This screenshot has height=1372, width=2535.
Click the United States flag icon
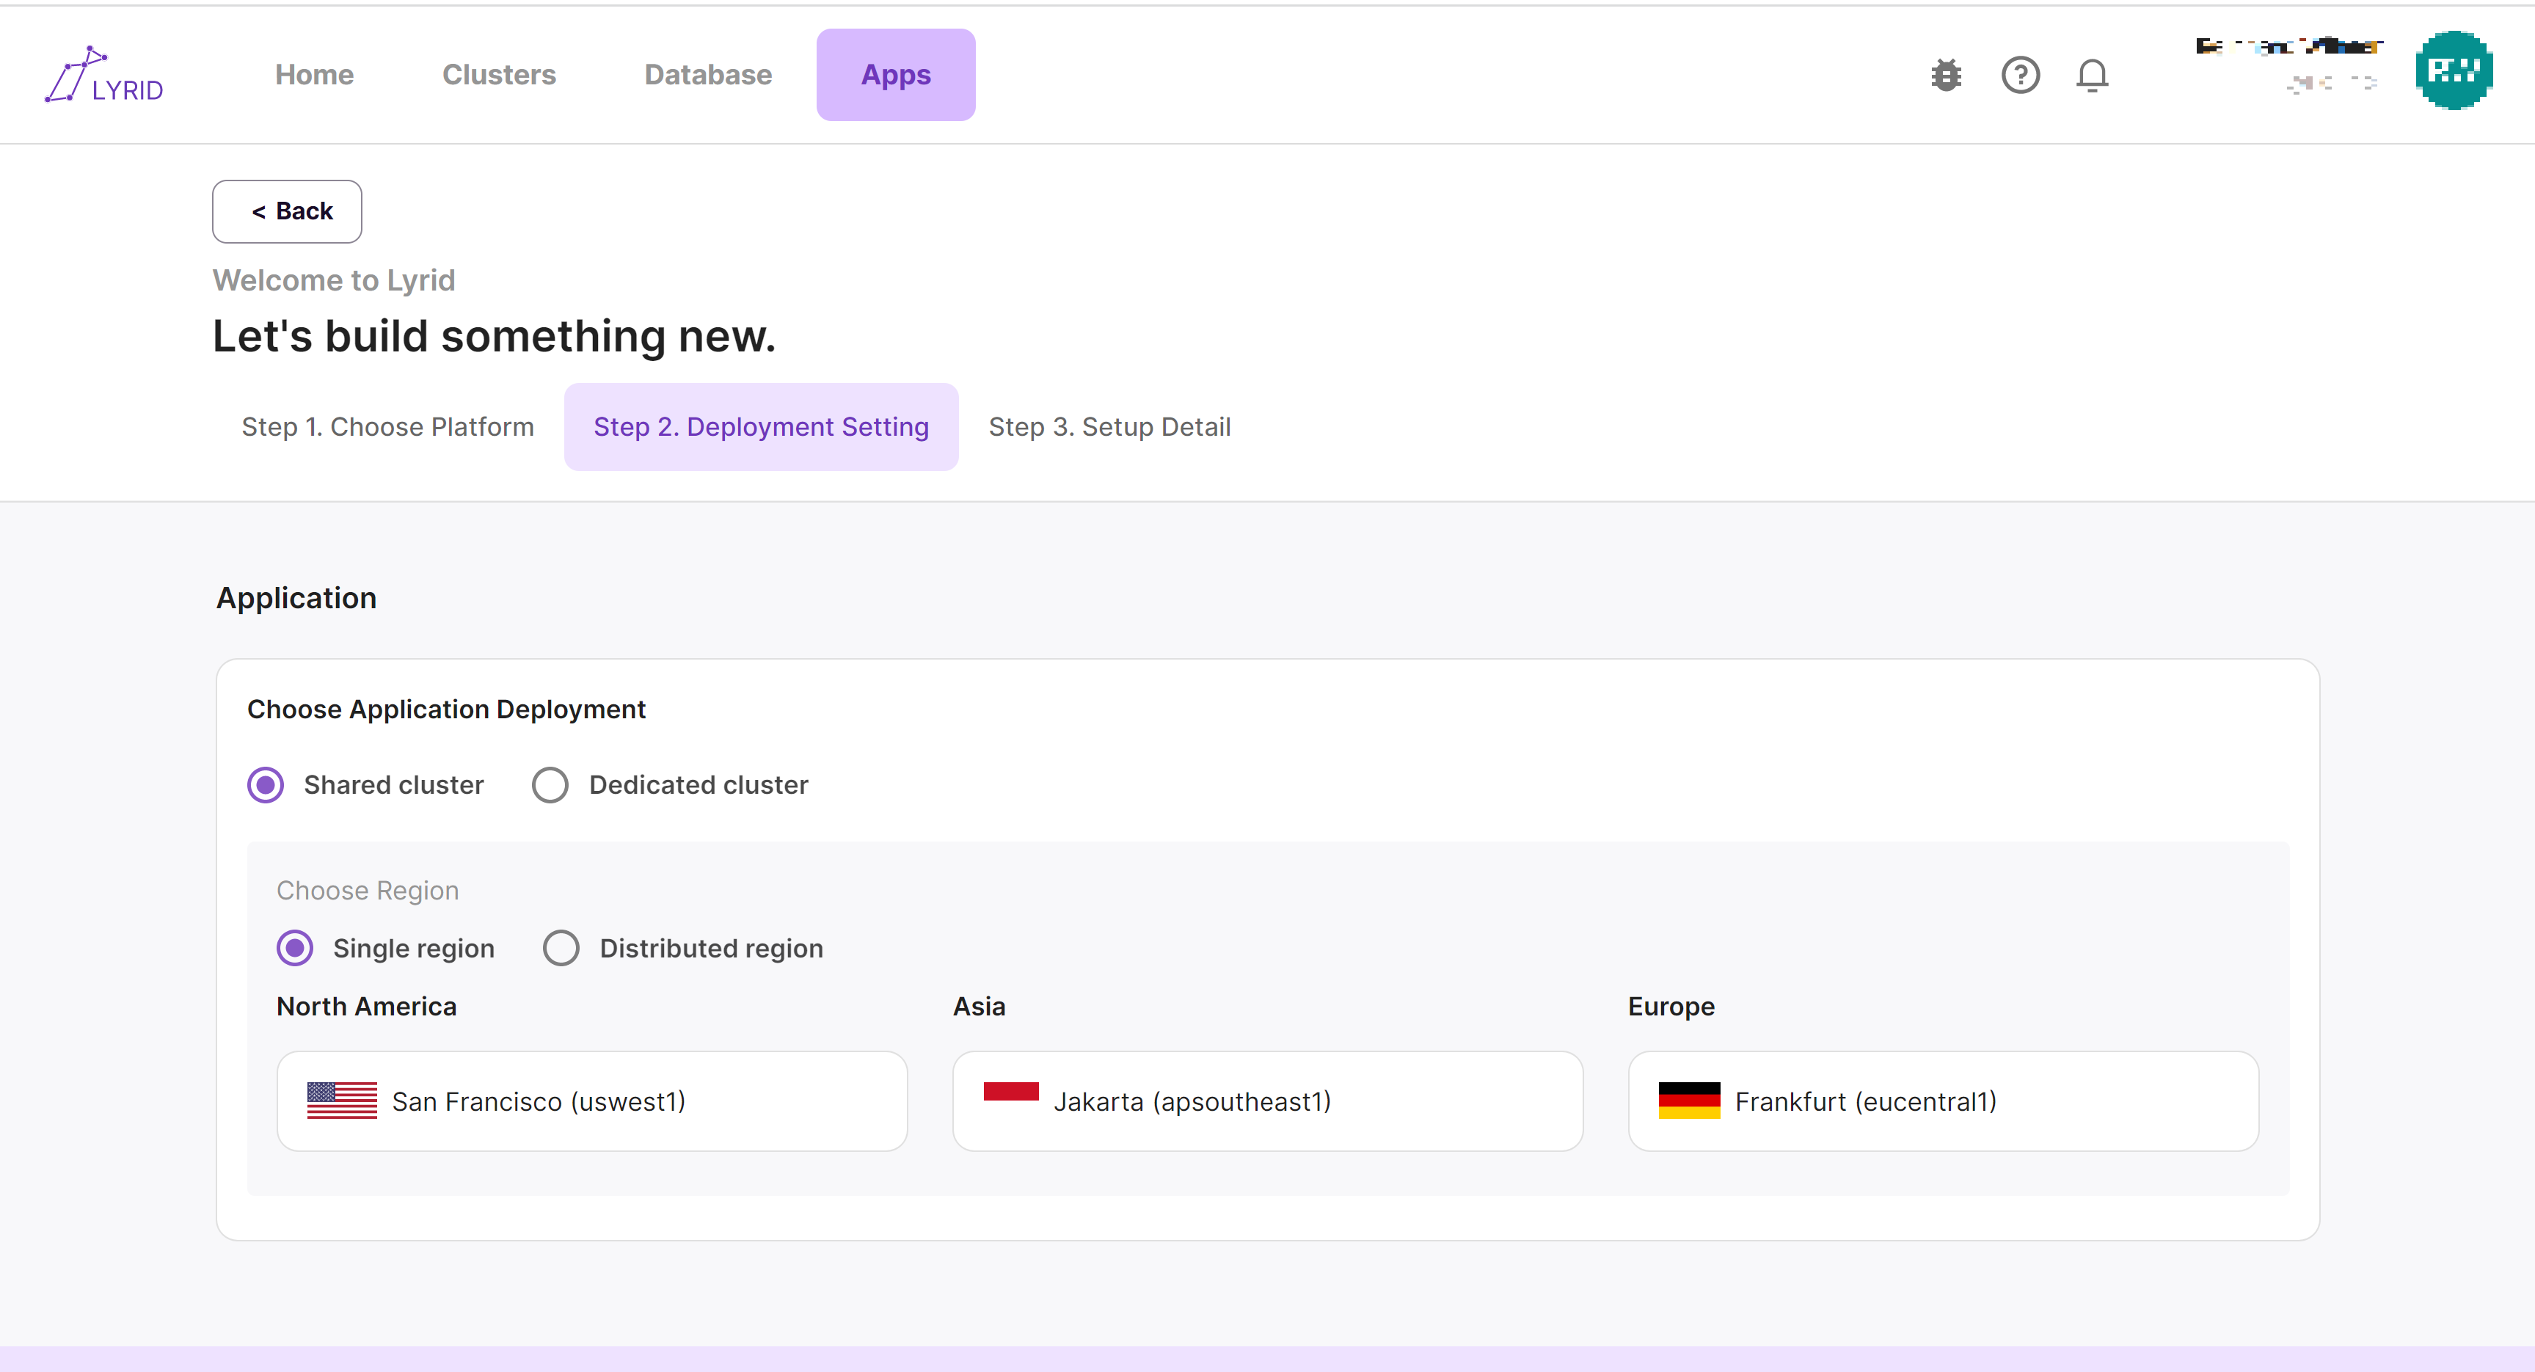341,1101
